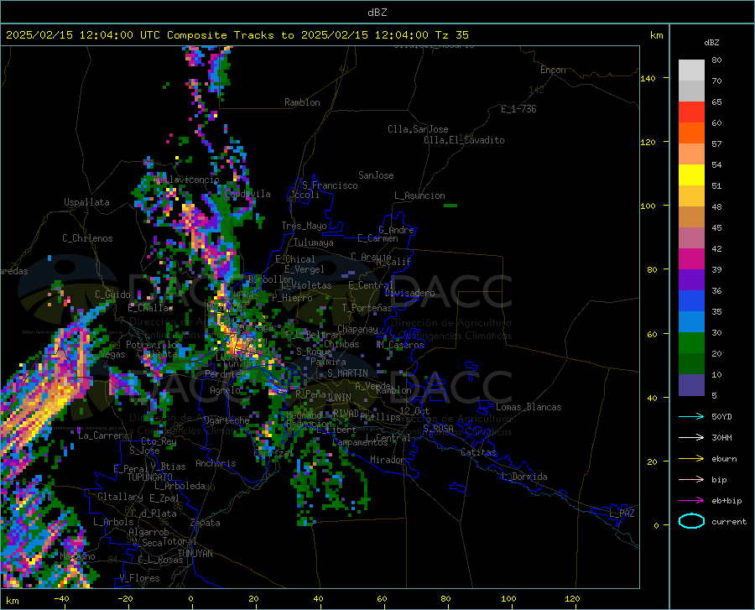Select the green 20–30 dBZ color swatch

point(691,343)
